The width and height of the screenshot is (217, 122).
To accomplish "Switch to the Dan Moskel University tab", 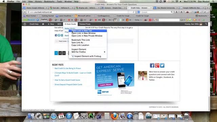I will (x=166, y=8).
